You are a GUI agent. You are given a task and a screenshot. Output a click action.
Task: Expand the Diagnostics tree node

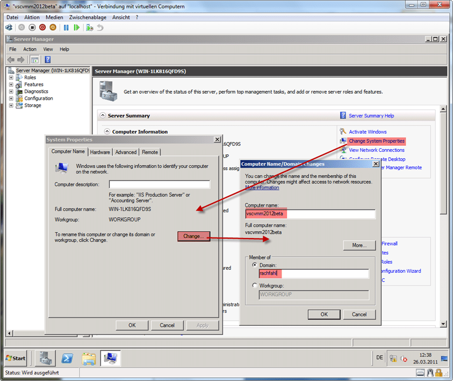11,91
